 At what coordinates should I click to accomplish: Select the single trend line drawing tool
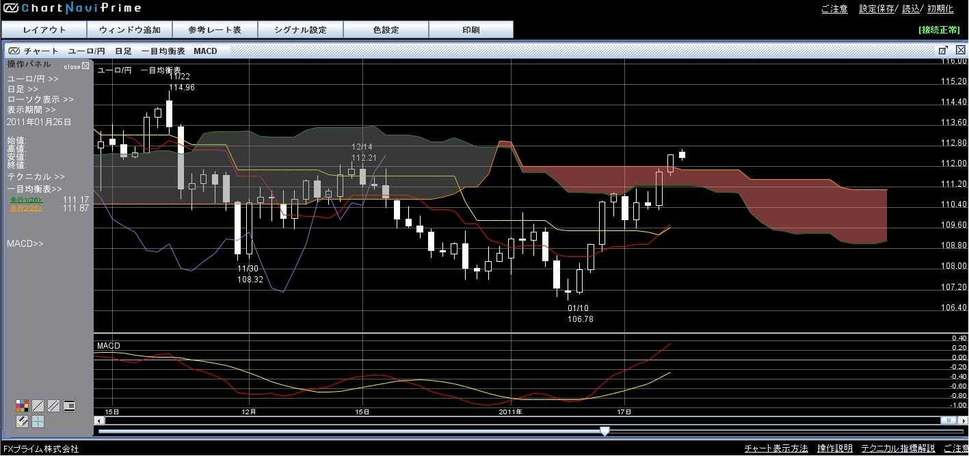click(38, 406)
